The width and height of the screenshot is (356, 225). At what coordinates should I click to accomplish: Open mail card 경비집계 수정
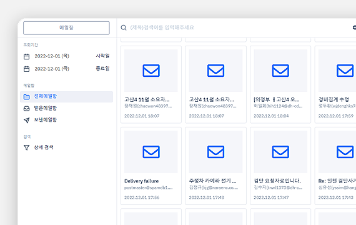click(335, 84)
